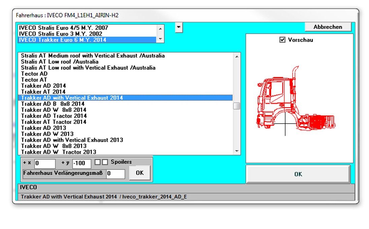Click the cab list scrollbar thumb
The height and width of the screenshot is (229, 369).
(x=237, y=106)
